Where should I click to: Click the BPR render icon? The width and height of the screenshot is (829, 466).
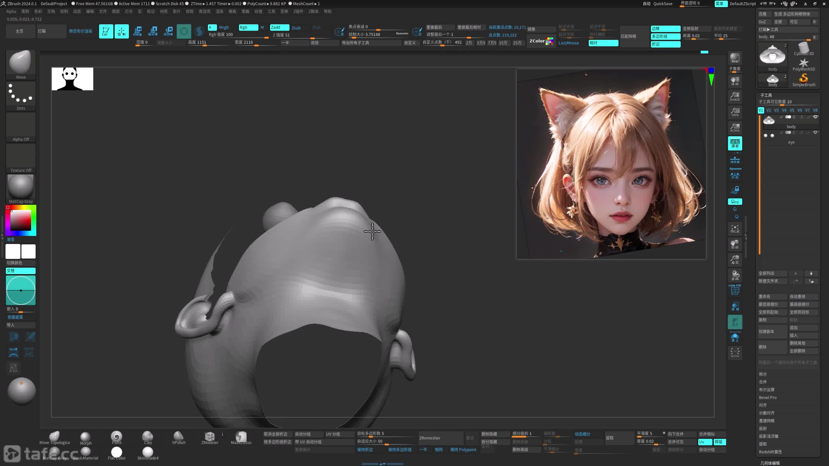tap(735, 58)
